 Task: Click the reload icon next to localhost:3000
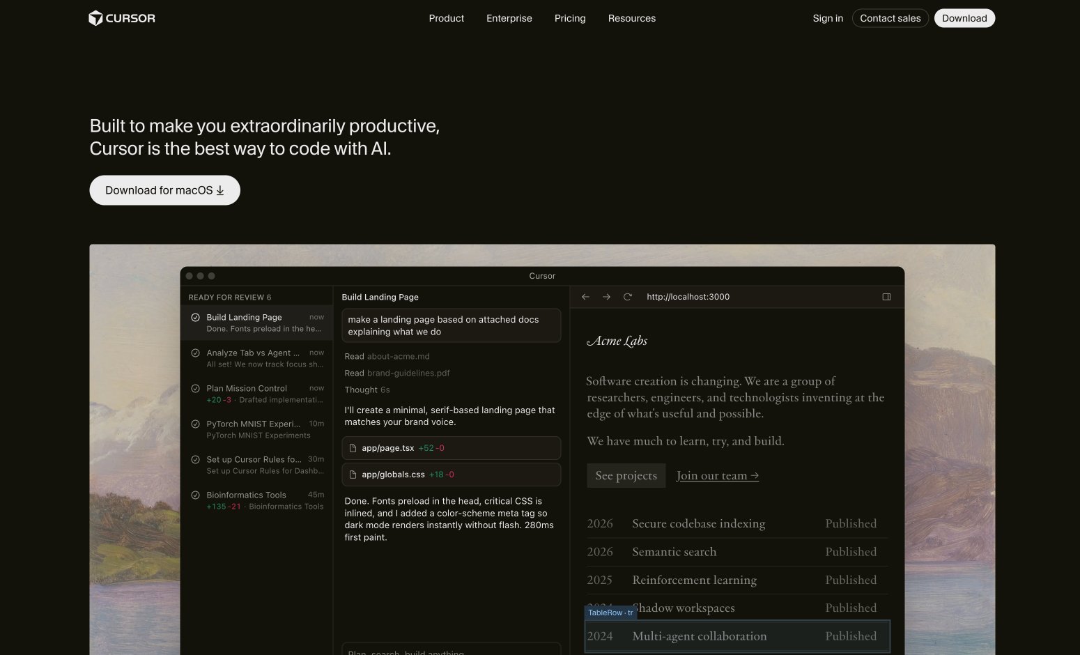click(x=627, y=297)
